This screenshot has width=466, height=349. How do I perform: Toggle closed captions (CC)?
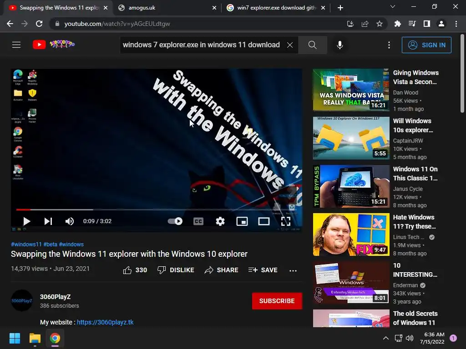tap(198, 221)
